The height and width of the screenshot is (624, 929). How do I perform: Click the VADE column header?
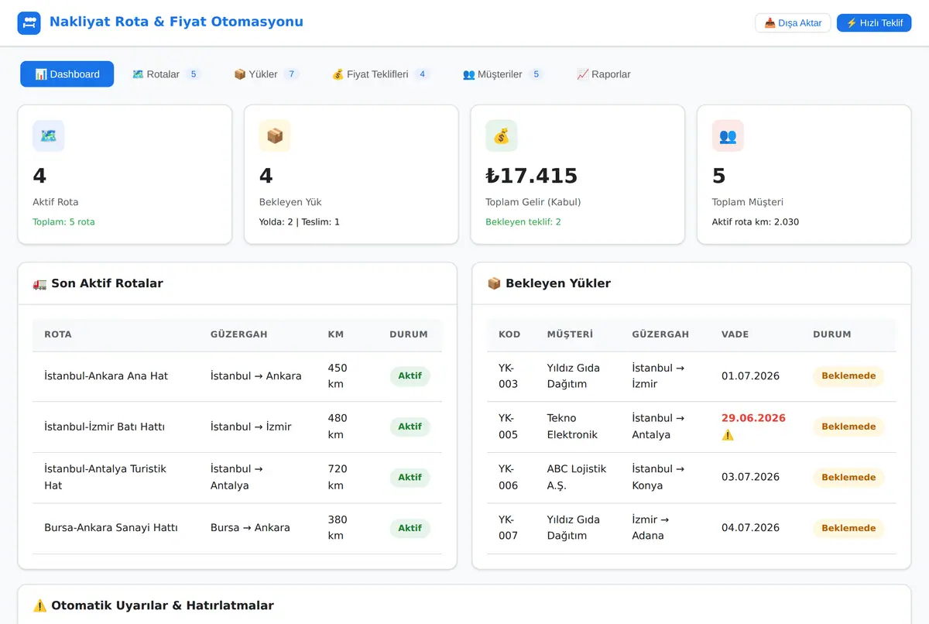[x=736, y=334]
